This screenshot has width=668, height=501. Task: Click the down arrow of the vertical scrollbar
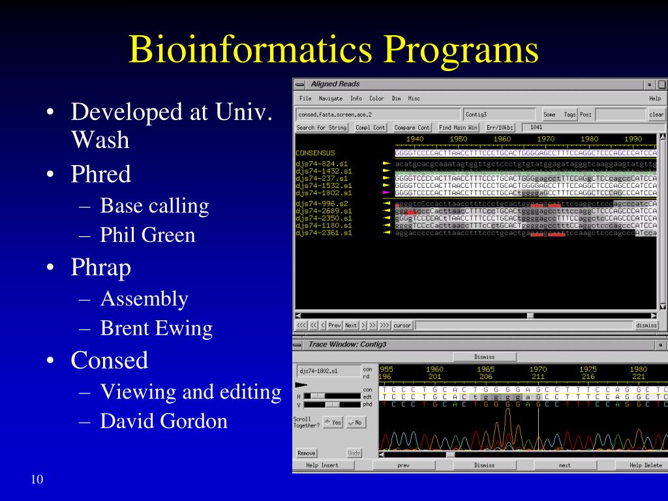click(x=663, y=307)
